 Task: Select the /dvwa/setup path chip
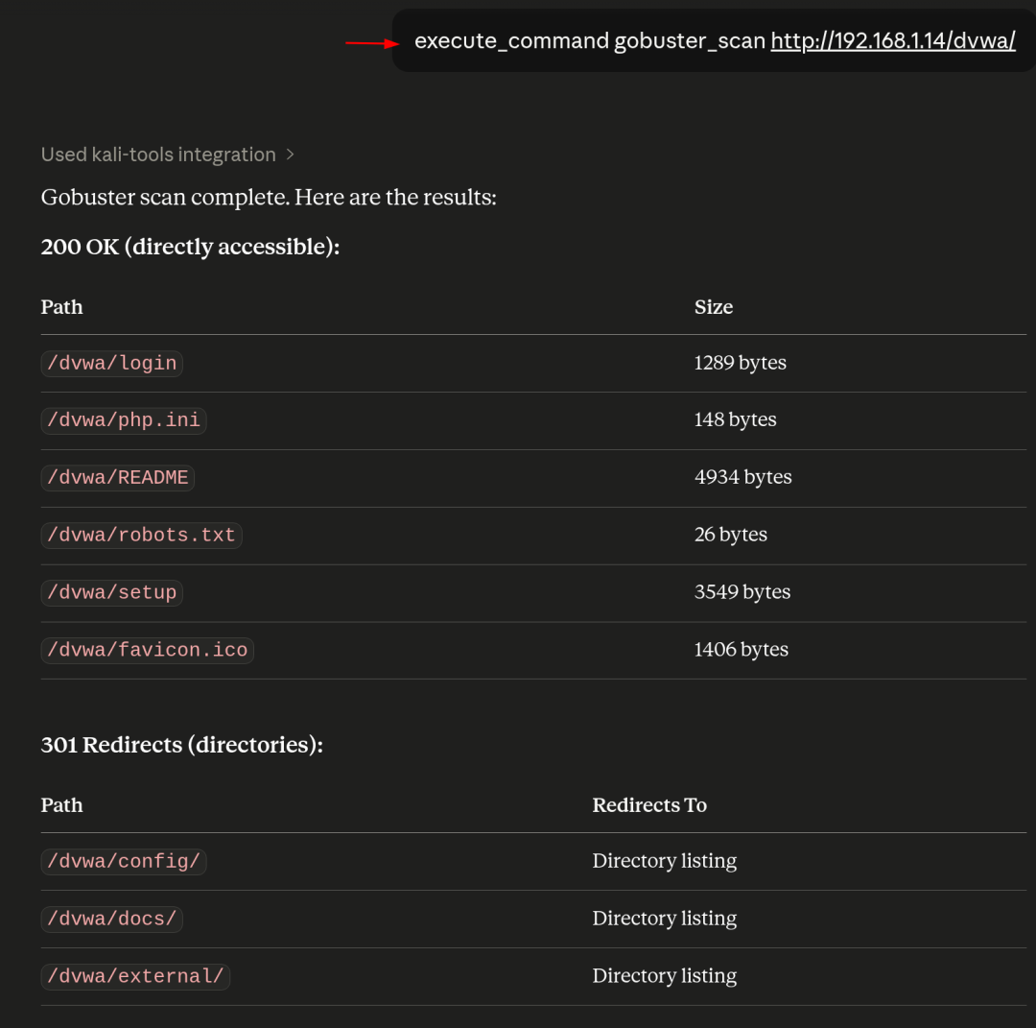[x=111, y=593]
